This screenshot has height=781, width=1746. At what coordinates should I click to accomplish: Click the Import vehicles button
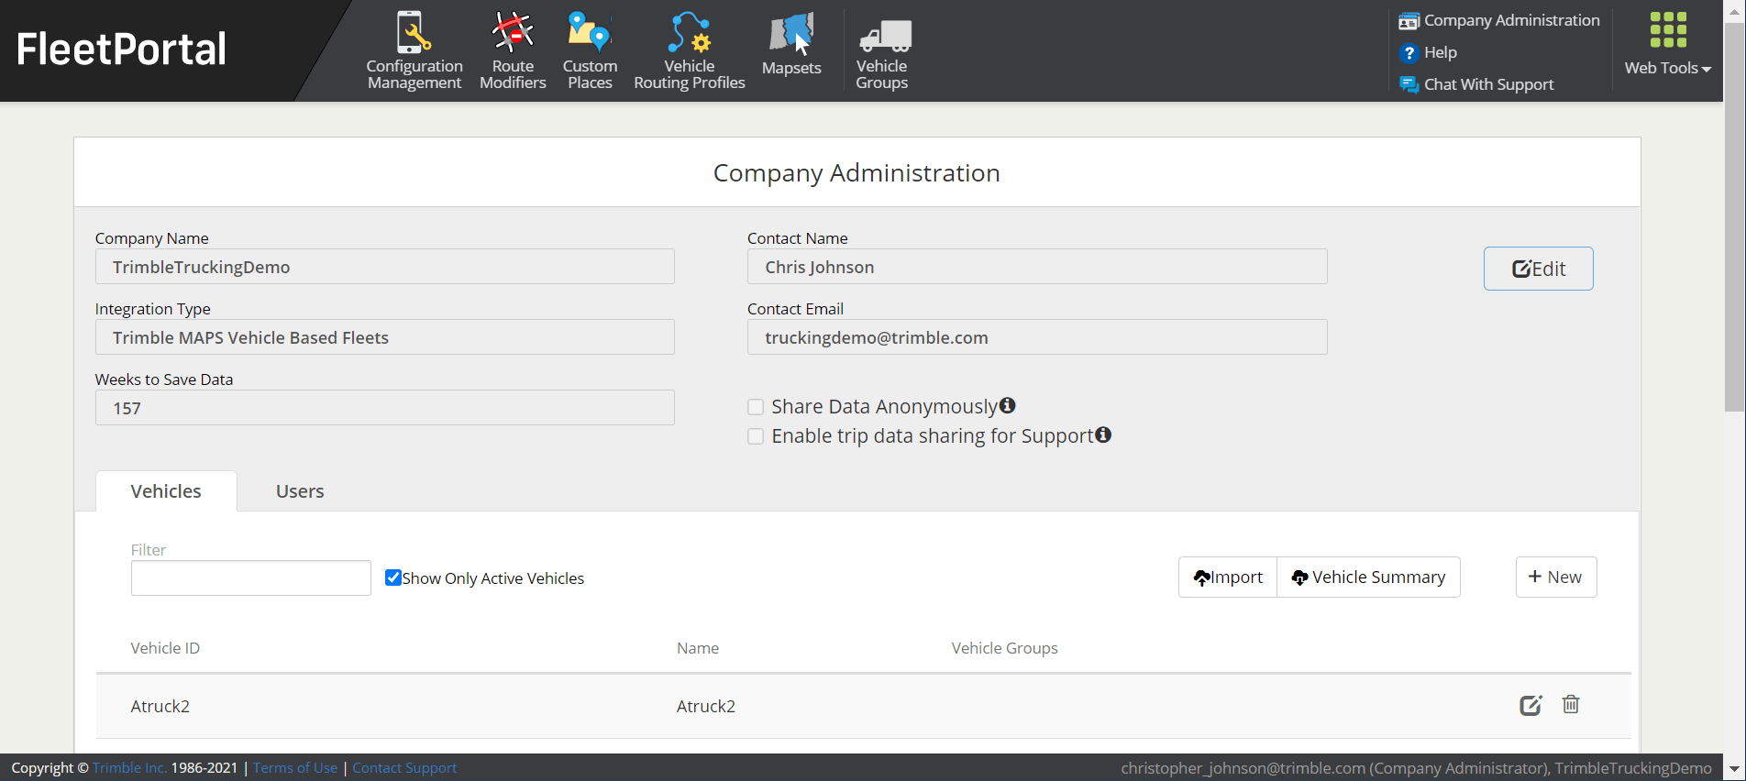(1228, 577)
